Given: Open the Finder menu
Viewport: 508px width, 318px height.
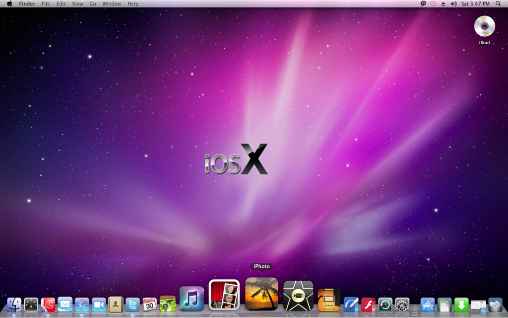Looking at the screenshot, I should tap(27, 3).
